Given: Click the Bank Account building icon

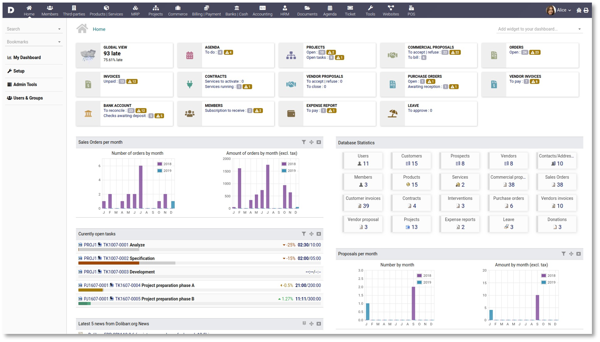Looking at the screenshot, I should point(88,114).
